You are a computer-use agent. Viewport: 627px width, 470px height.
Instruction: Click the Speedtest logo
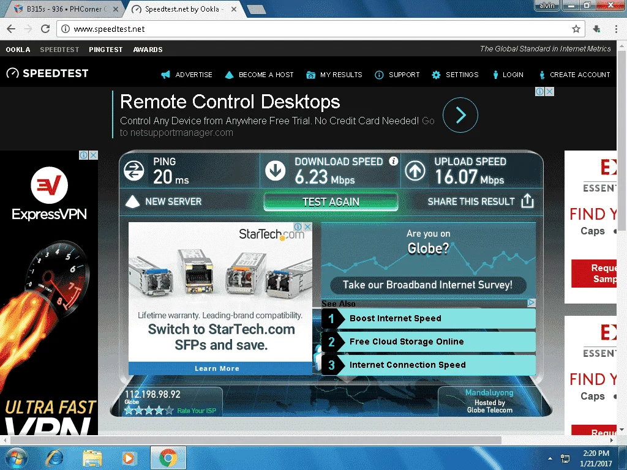(x=47, y=73)
